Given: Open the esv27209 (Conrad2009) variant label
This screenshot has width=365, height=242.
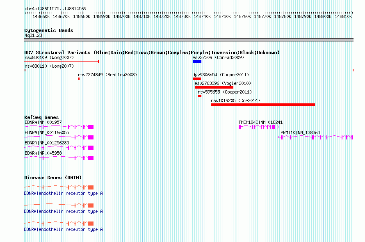Looking at the screenshot, I should (x=218, y=57).
